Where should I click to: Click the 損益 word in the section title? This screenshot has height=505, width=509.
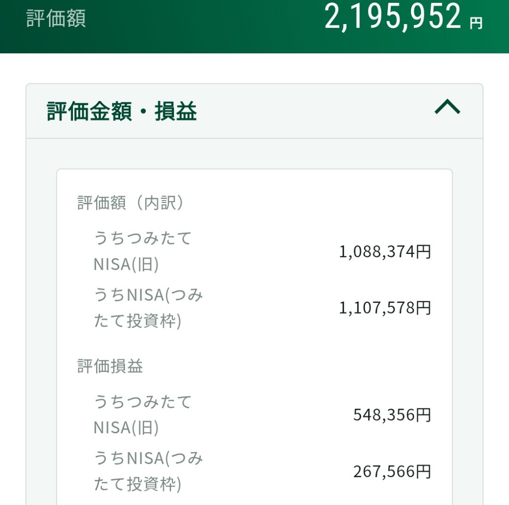[175, 112]
